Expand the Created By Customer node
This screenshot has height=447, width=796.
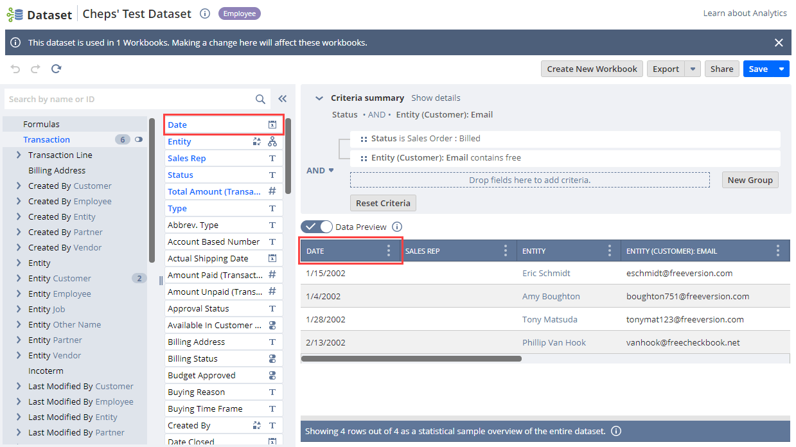pyautogui.click(x=19, y=186)
